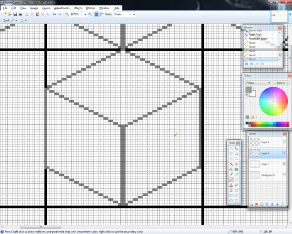Select the Text tool
Screen dimensions: 292x234
pos(231,190)
